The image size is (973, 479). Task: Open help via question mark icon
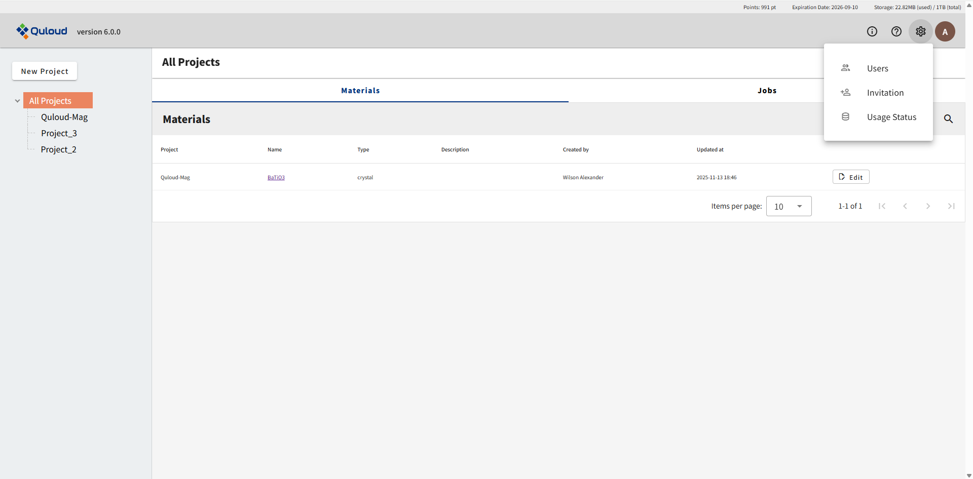tap(896, 31)
